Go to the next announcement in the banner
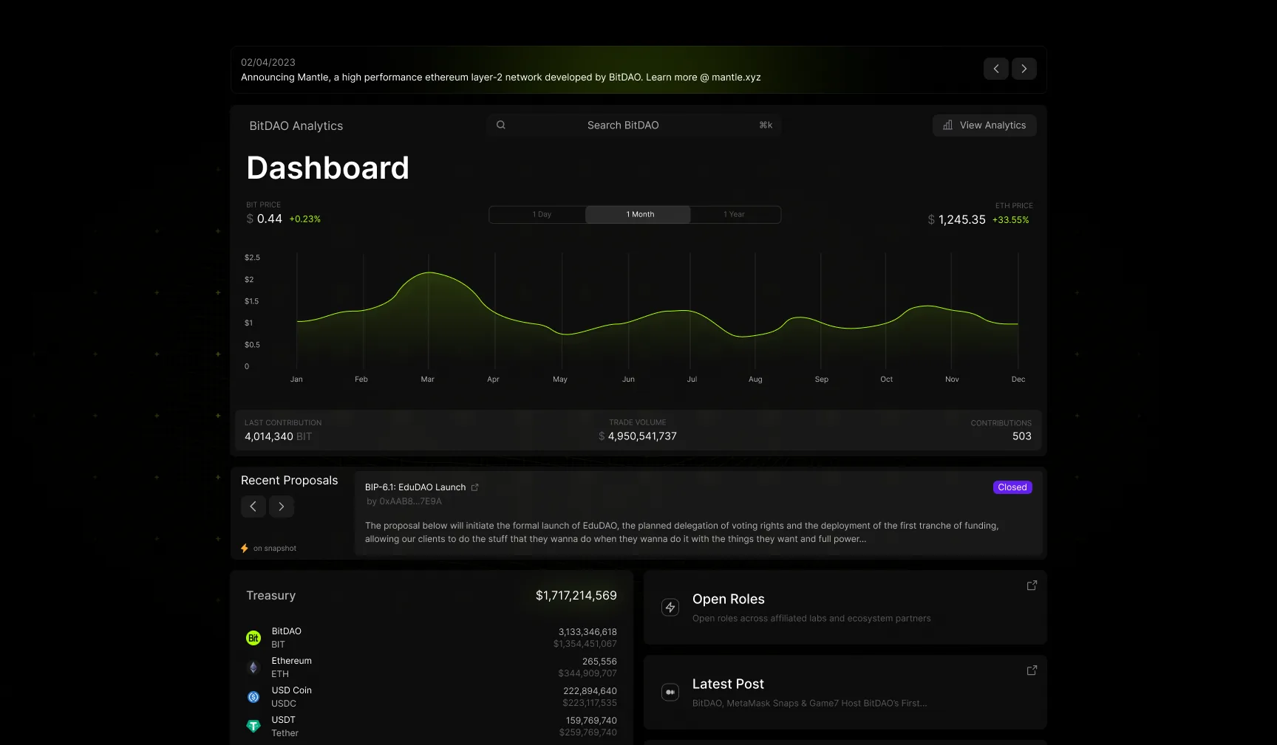Viewport: 1277px width, 745px height. (x=1024, y=69)
